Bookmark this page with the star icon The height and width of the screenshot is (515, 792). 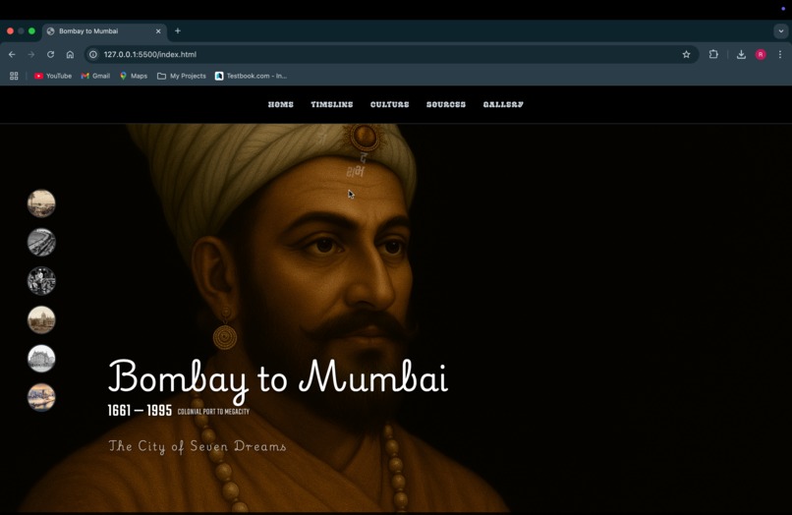[x=686, y=55]
